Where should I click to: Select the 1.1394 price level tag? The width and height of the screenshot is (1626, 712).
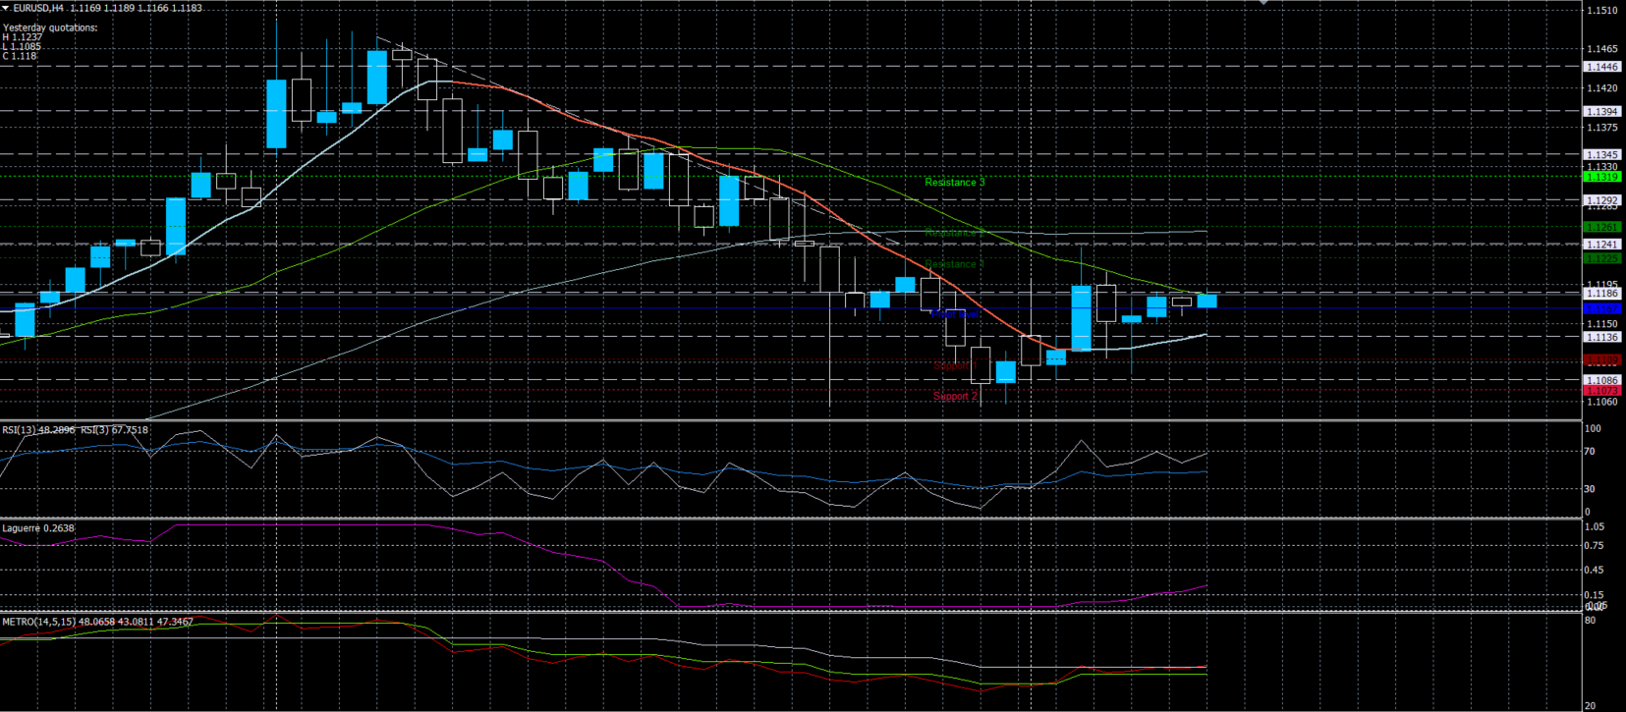(x=1602, y=111)
